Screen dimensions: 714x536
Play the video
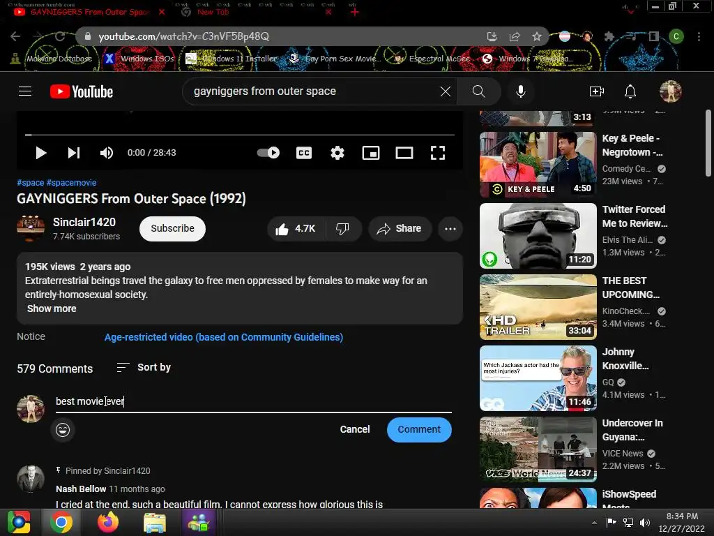(x=41, y=153)
